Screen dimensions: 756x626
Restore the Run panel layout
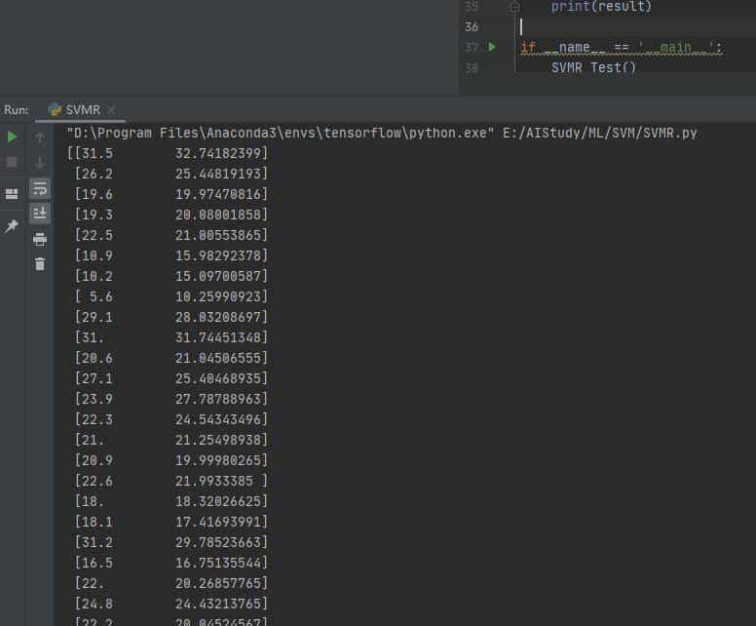pyautogui.click(x=12, y=194)
